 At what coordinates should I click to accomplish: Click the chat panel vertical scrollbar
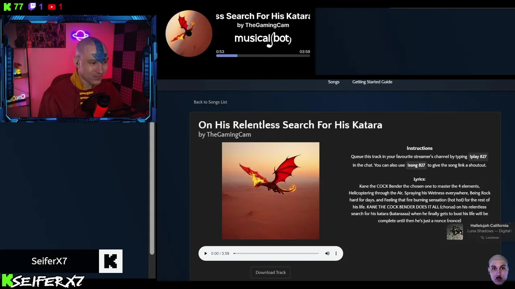[152, 189]
